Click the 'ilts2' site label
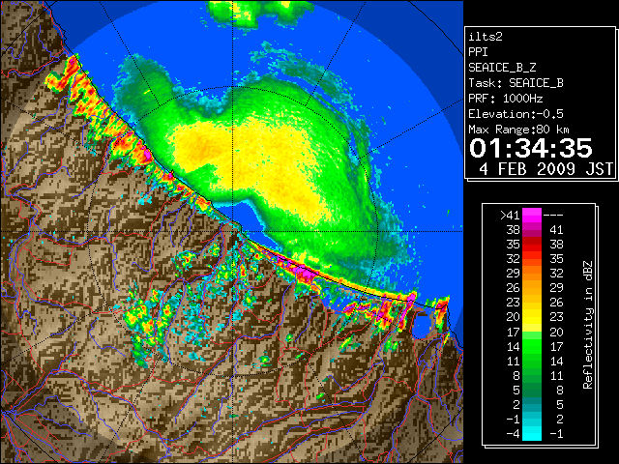The width and height of the screenshot is (619, 464). [486, 37]
